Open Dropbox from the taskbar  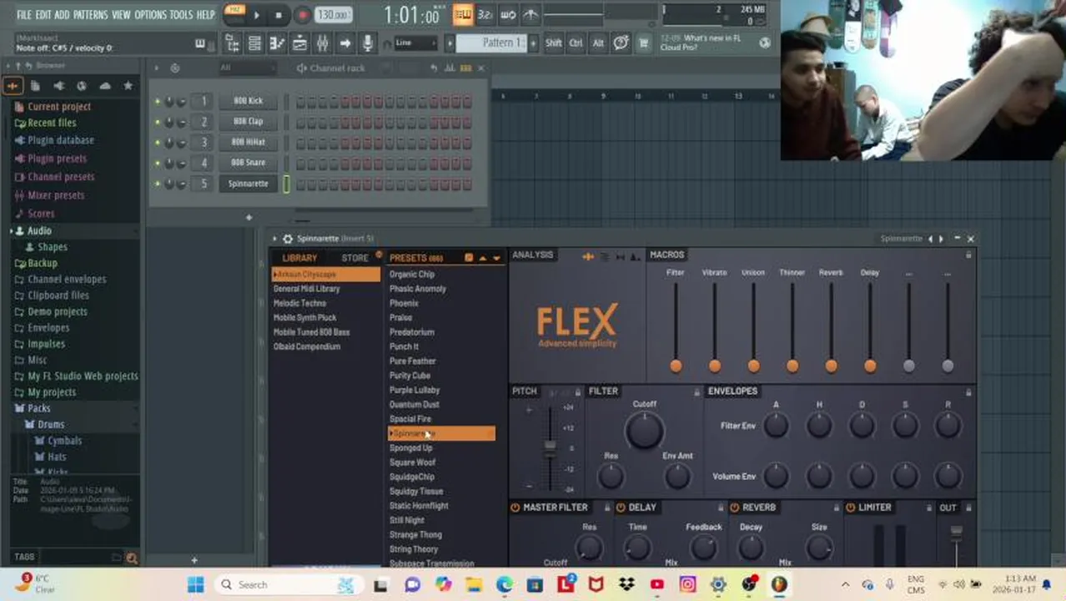(626, 585)
